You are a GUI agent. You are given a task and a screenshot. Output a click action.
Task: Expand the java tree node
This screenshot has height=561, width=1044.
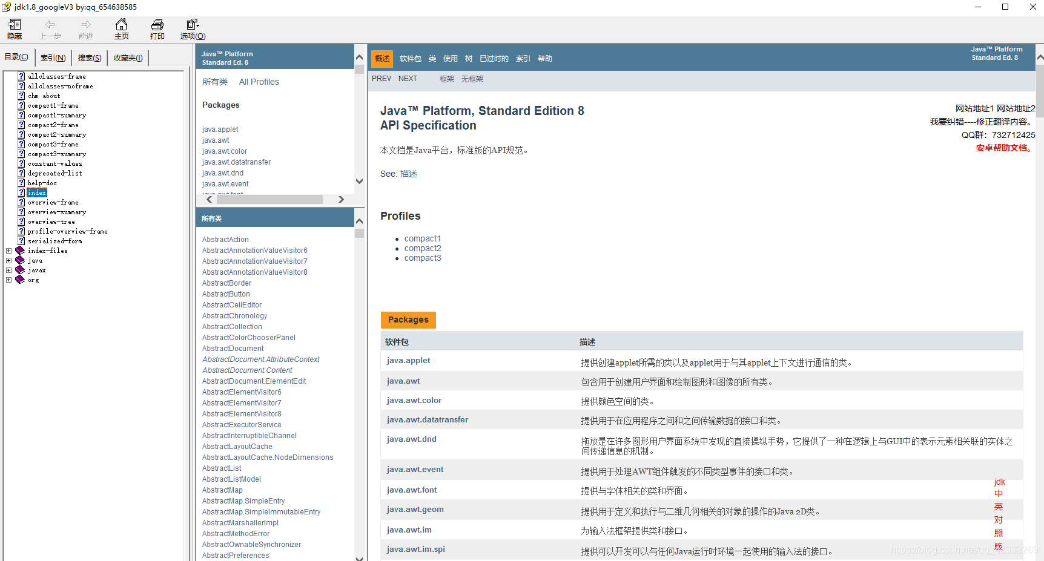8,260
